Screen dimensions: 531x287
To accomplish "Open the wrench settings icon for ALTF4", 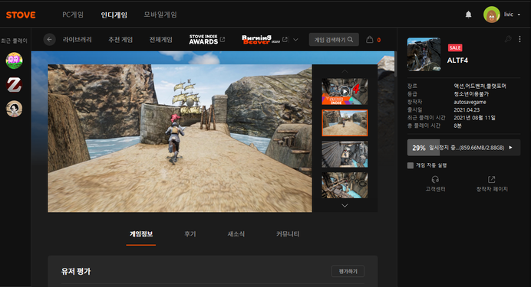I will [508, 39].
